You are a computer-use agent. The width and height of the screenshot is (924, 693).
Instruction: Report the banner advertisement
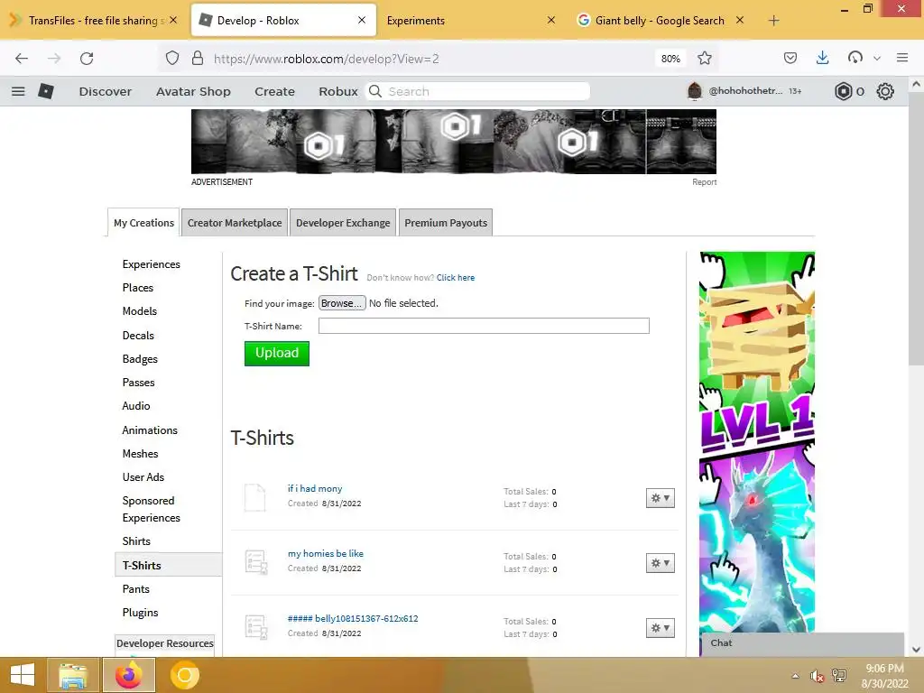[704, 182]
